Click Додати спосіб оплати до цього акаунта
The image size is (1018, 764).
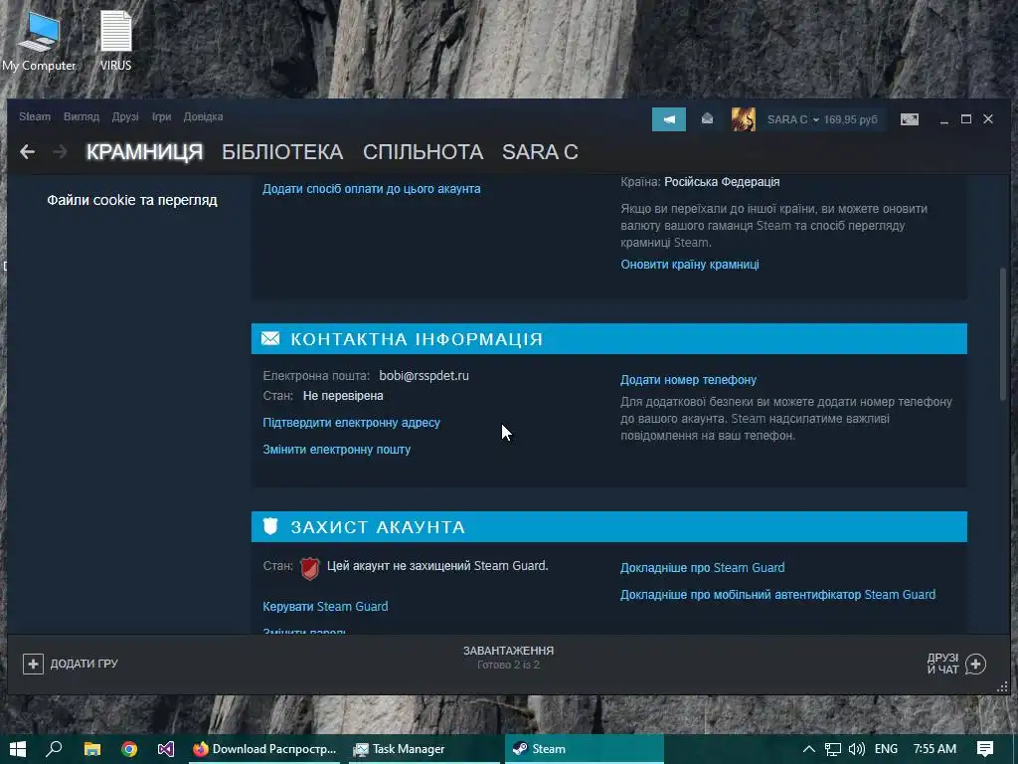click(x=372, y=189)
